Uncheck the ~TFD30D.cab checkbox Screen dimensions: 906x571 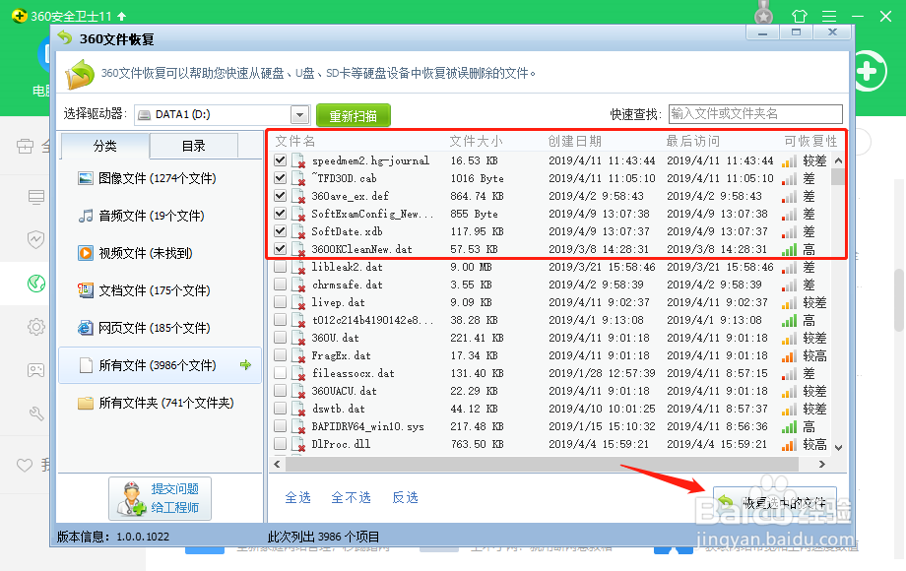point(281,178)
